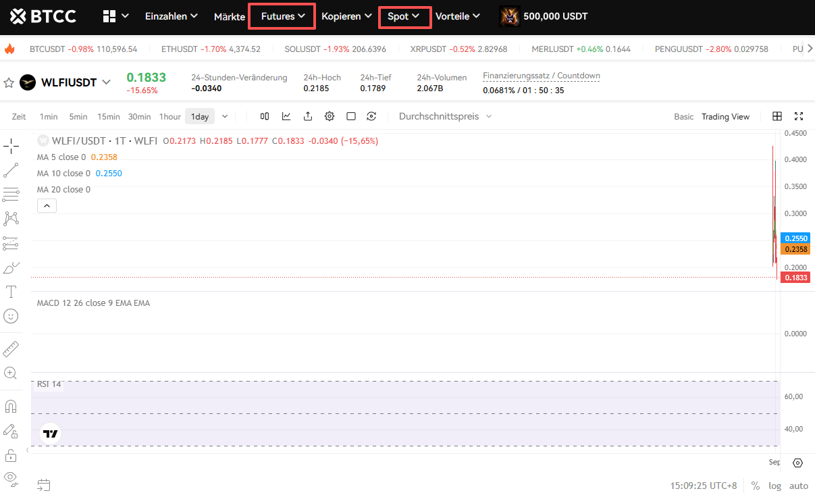The image size is (815, 493).
Task: Click the zoom in magnifier tool
Action: point(11,373)
